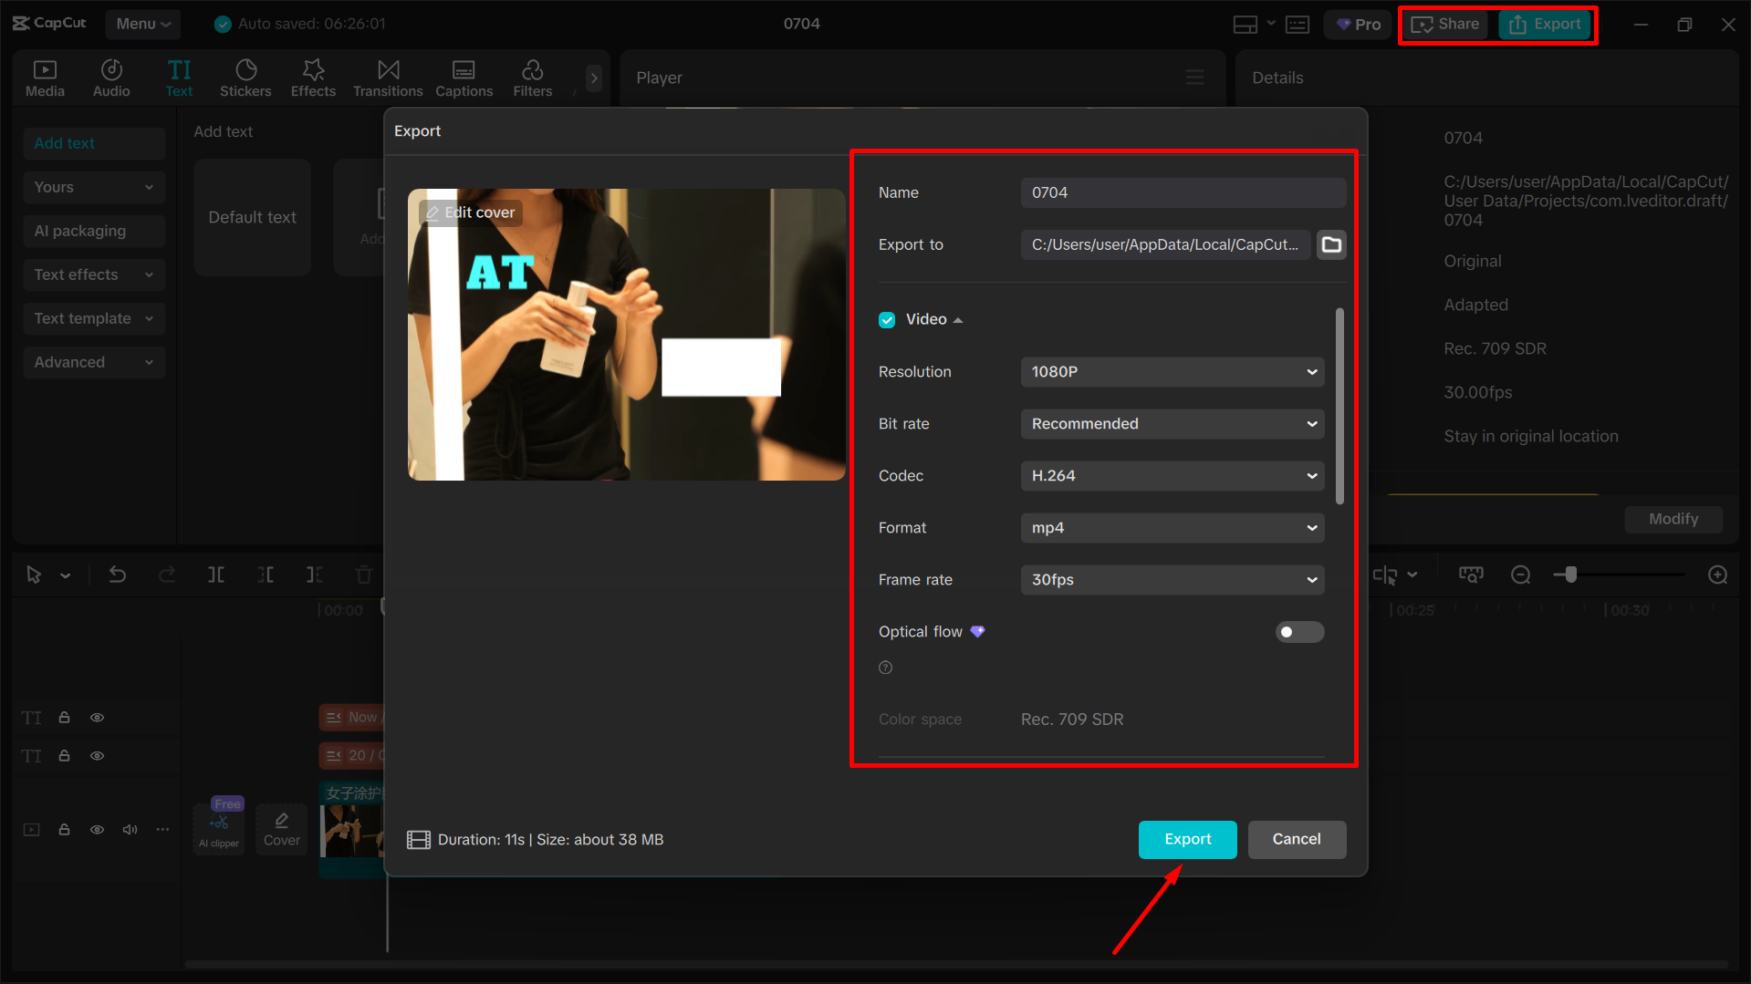Click the export settings vertical scrollbar
Viewport: 1751px width, 984px height.
coord(1339,407)
